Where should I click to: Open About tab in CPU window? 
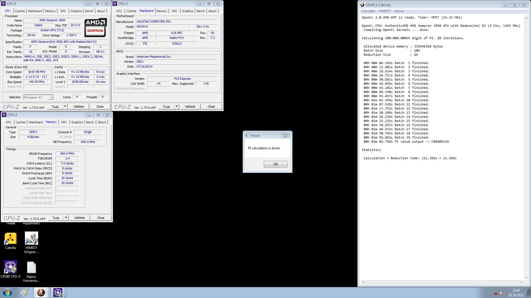101,11
